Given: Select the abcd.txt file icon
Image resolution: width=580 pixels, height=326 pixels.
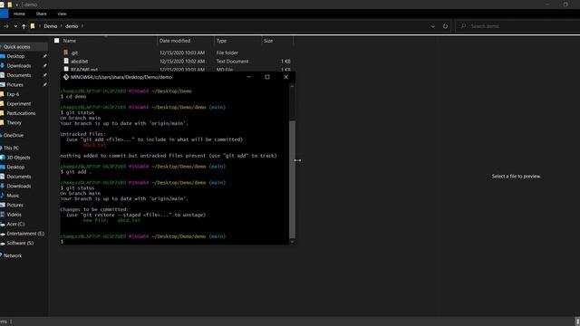Looking at the screenshot, I should tap(66, 61).
